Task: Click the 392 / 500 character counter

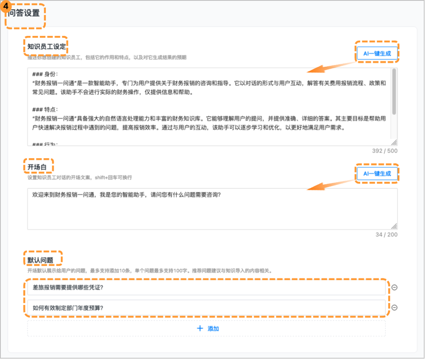Action: tap(385, 151)
